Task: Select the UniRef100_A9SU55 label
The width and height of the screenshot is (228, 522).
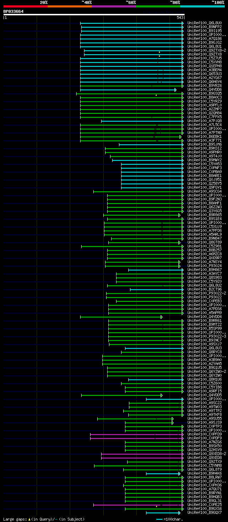Action: (204, 419)
